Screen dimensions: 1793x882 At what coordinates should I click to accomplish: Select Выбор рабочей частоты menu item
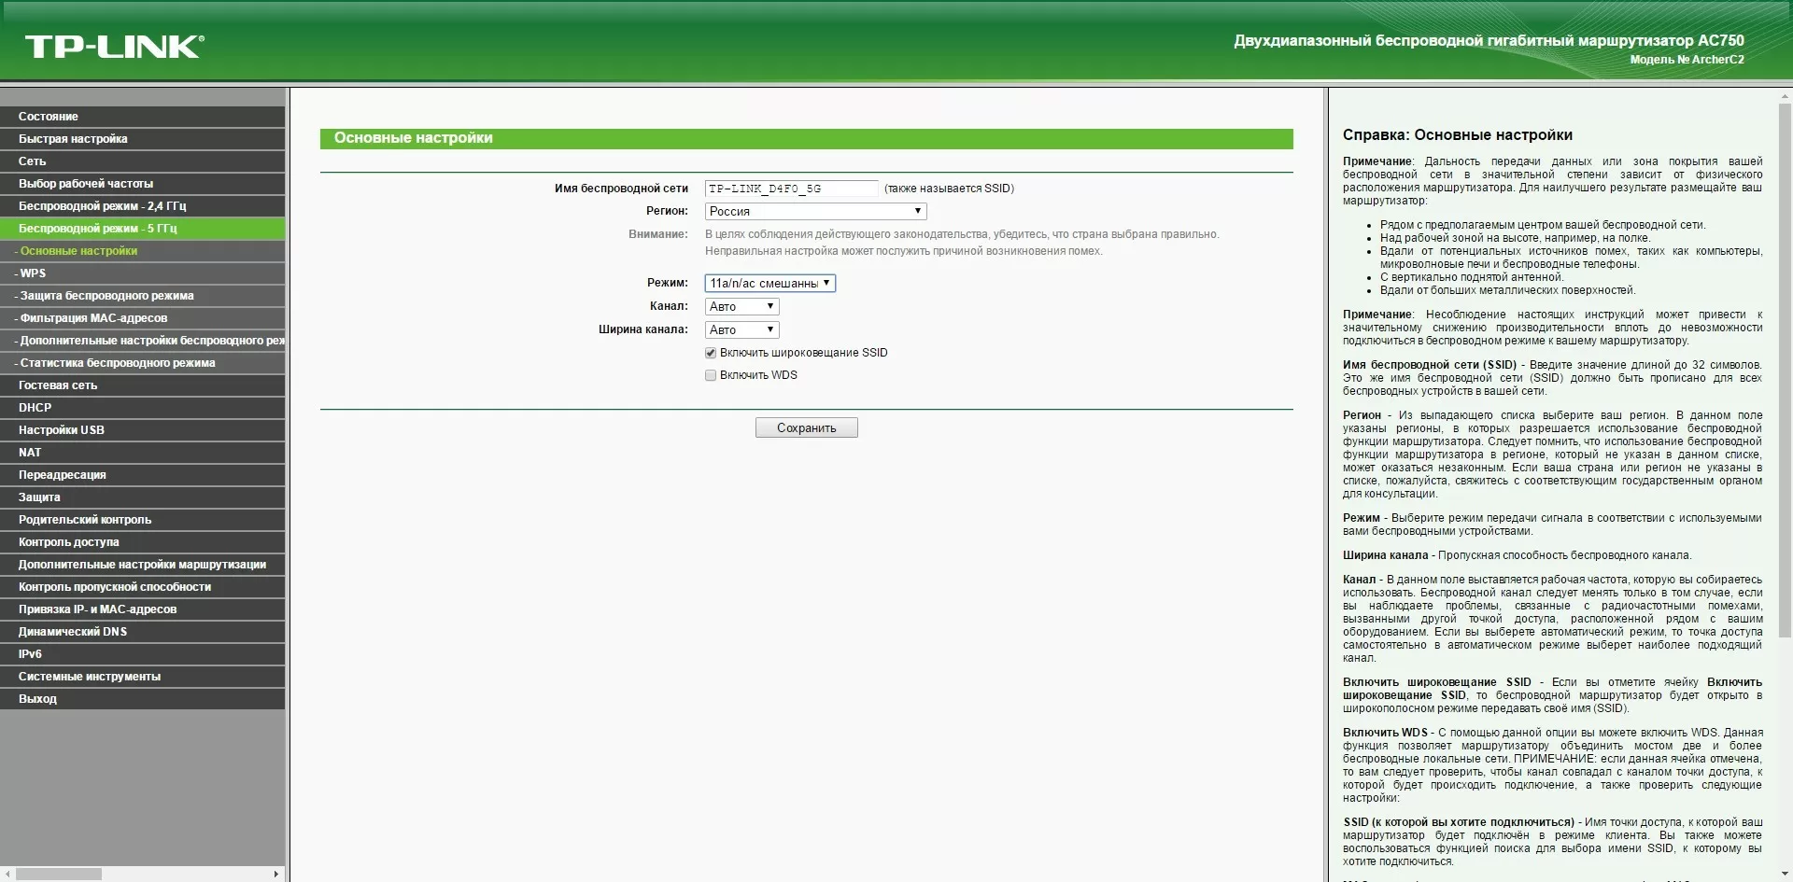point(142,184)
